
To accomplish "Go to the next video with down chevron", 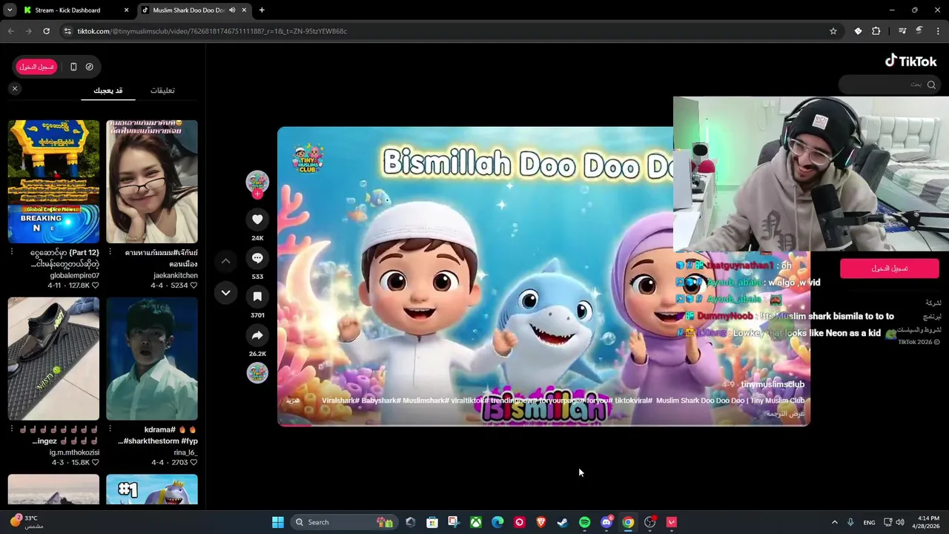I will pos(225,293).
